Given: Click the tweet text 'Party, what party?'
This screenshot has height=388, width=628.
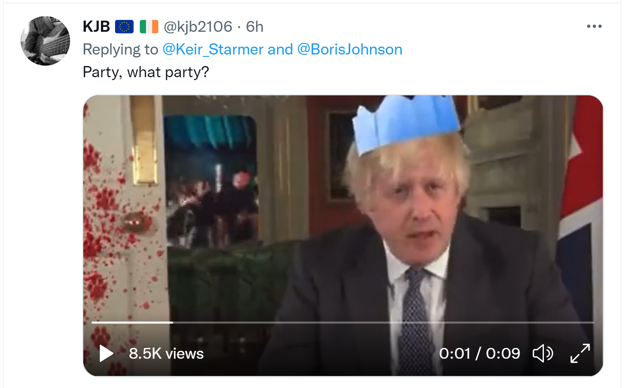Looking at the screenshot, I should (146, 72).
